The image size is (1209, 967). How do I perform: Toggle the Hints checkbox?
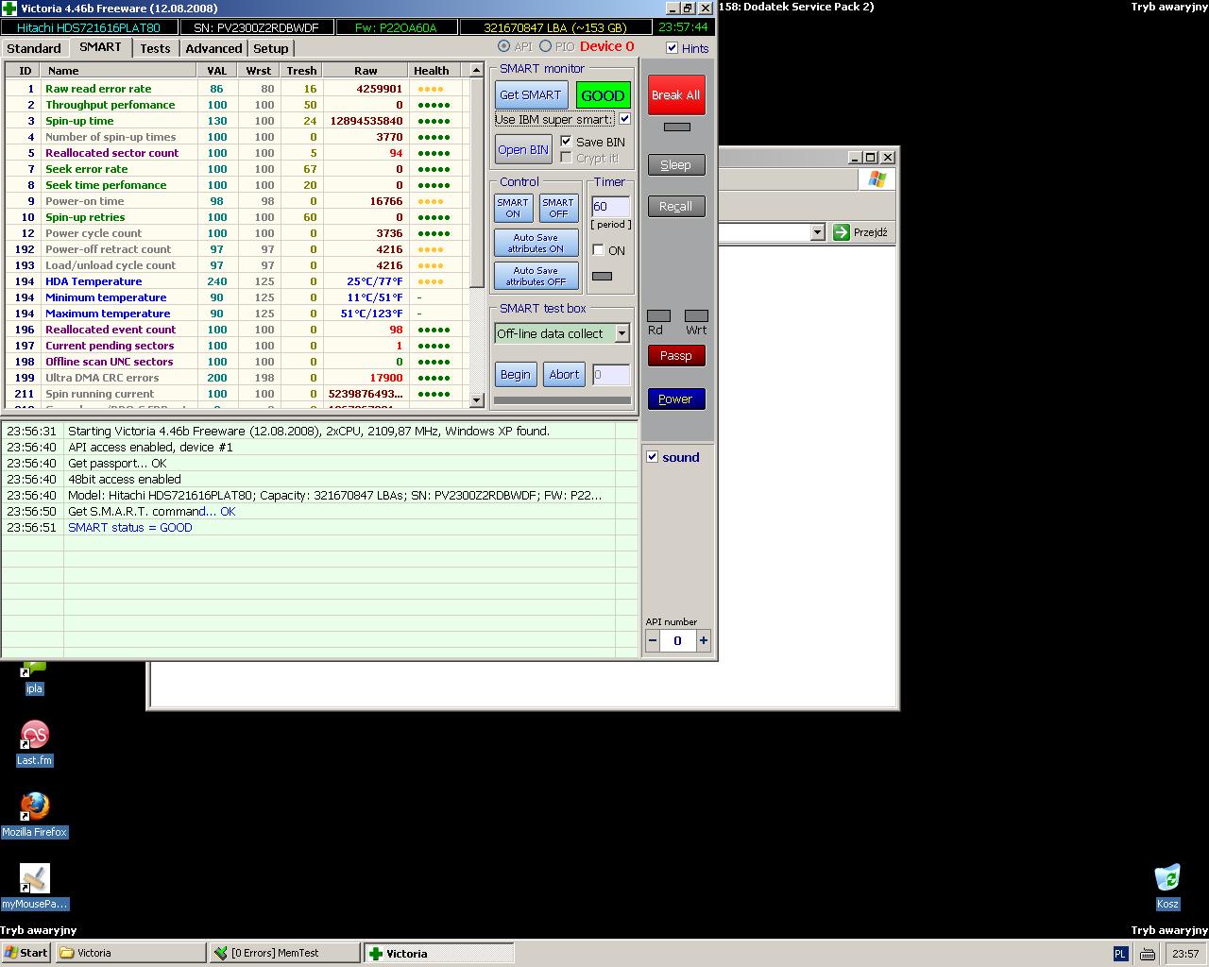pyautogui.click(x=672, y=48)
